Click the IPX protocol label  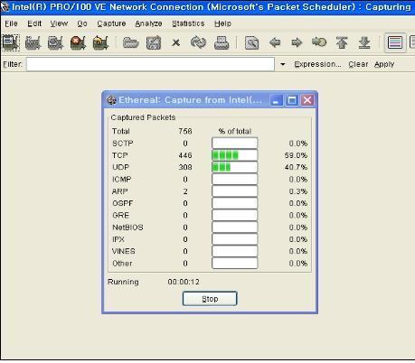click(118, 239)
